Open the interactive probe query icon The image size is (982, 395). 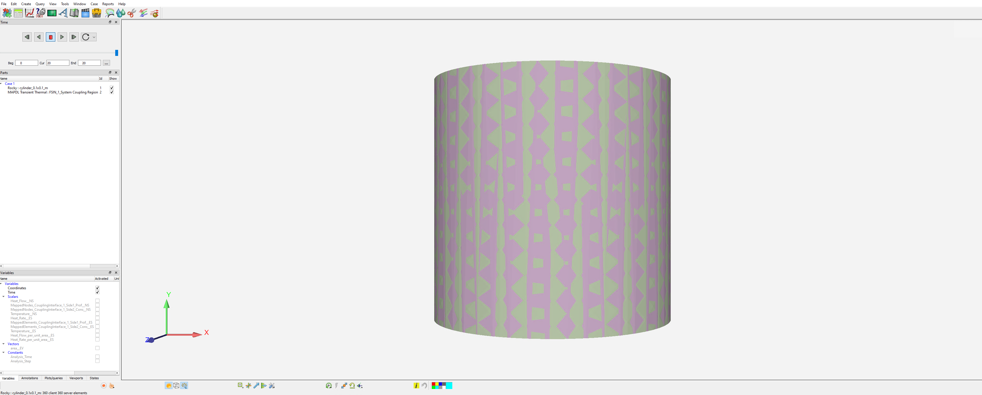pos(41,13)
